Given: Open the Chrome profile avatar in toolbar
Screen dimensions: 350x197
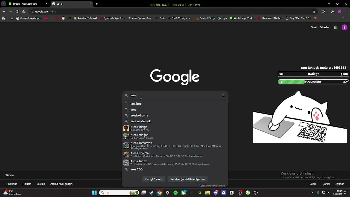Looking at the screenshot, I should [339, 11].
